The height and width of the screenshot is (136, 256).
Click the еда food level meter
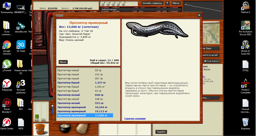[x=37, y=112]
